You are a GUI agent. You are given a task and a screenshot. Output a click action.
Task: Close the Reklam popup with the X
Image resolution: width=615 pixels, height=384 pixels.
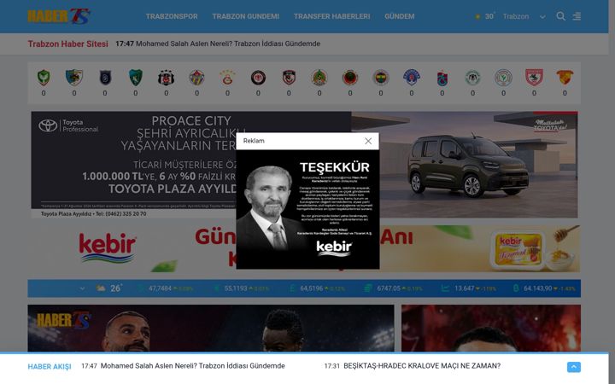[368, 141]
